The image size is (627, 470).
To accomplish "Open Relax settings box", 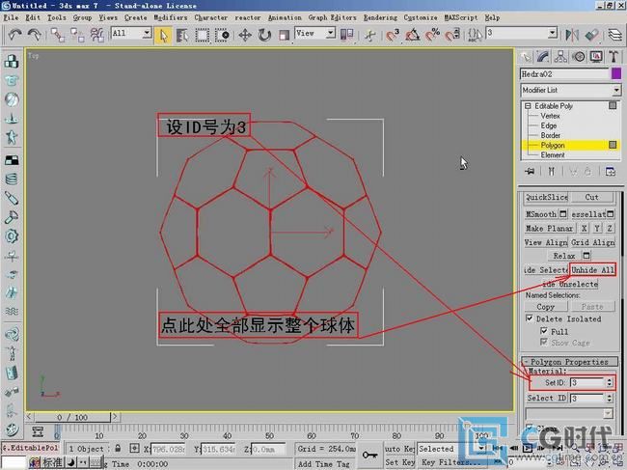I will tap(586, 255).
